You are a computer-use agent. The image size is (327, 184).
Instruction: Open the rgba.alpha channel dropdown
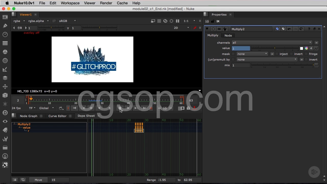tap(38, 21)
